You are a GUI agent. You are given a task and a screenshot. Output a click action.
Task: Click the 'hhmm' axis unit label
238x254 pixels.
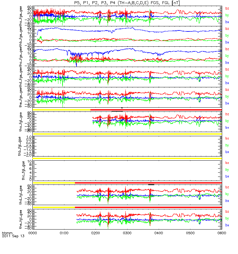7,233
